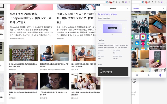Click the 258 x 172 box model diagram

click(112, 28)
